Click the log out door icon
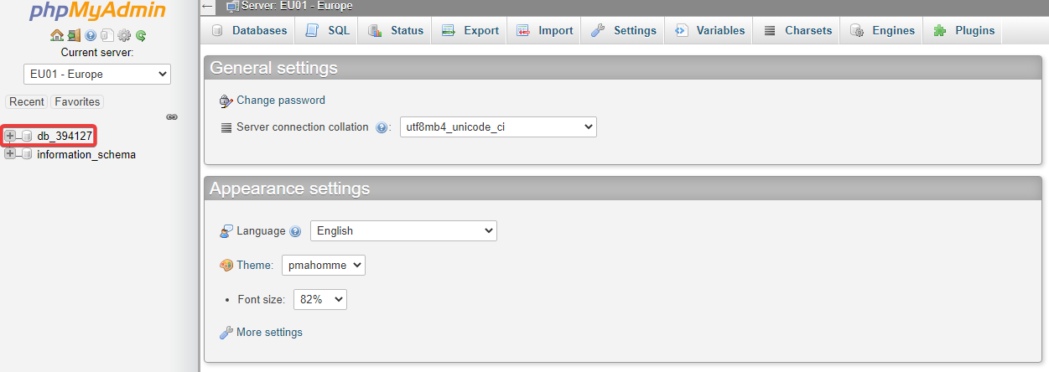The width and height of the screenshot is (1049, 372). [74, 35]
